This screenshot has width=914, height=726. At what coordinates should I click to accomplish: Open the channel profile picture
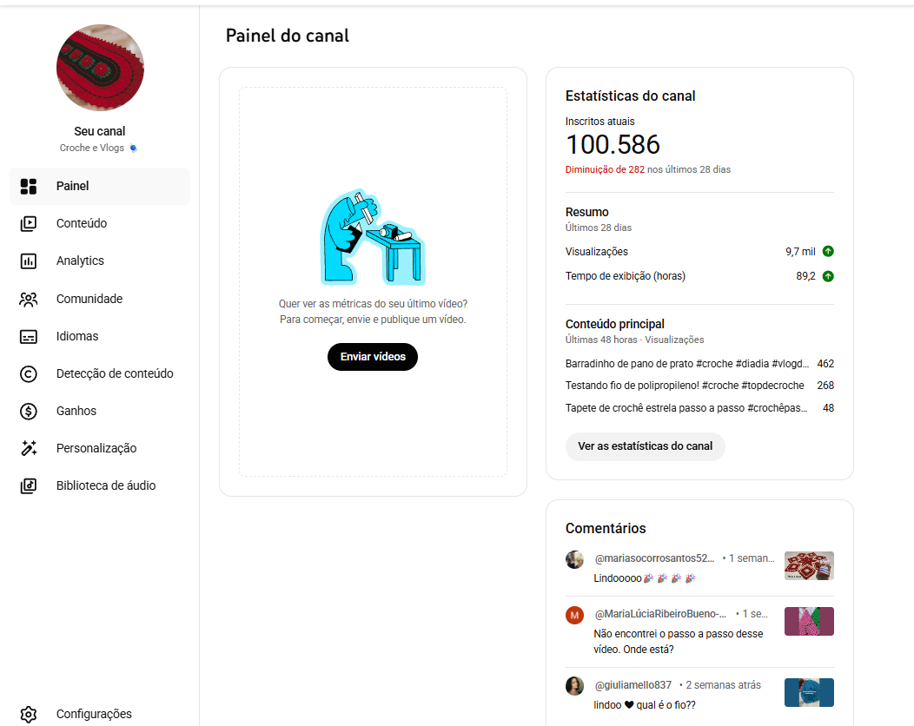(100, 68)
